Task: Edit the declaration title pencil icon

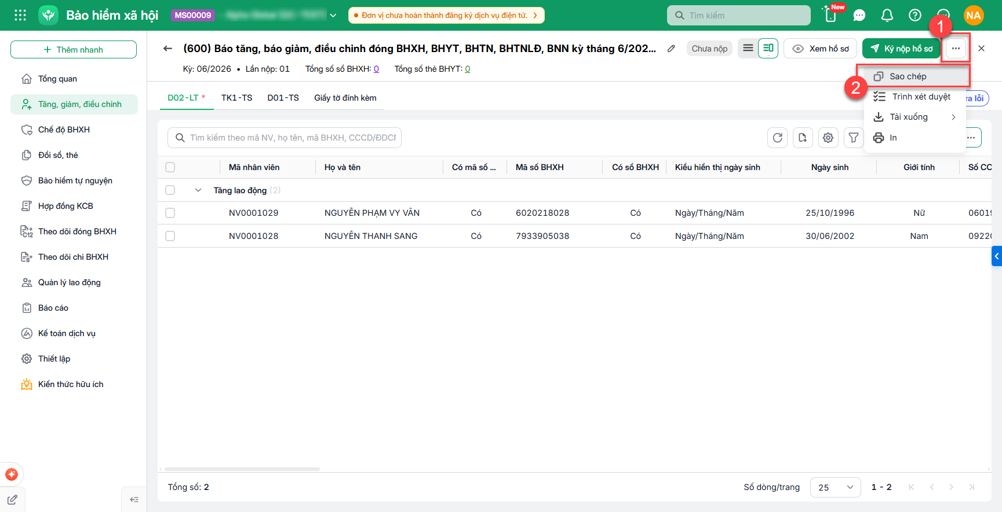Action: point(671,49)
